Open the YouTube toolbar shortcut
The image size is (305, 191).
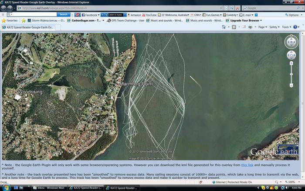tap(151, 14)
